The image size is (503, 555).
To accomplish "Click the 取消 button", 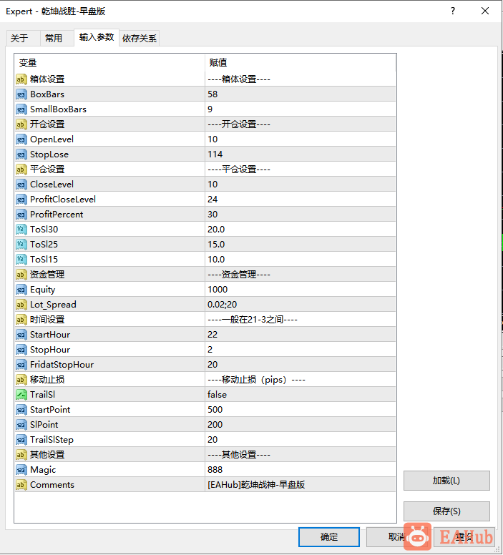I will 396,537.
